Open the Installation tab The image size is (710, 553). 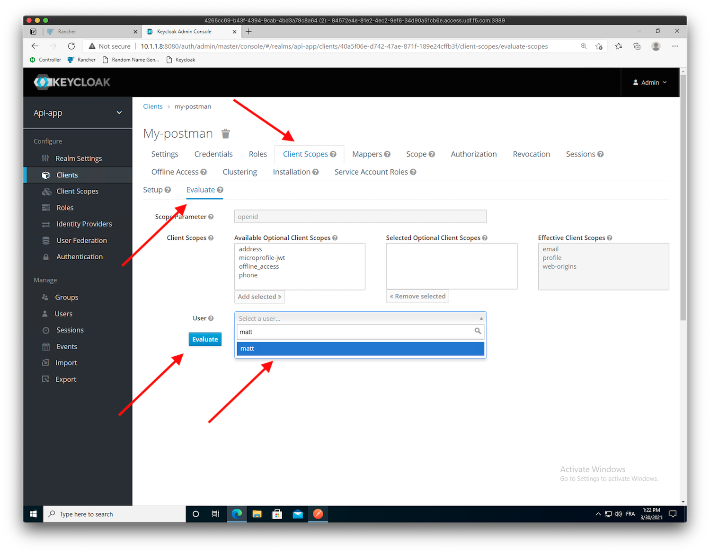292,172
